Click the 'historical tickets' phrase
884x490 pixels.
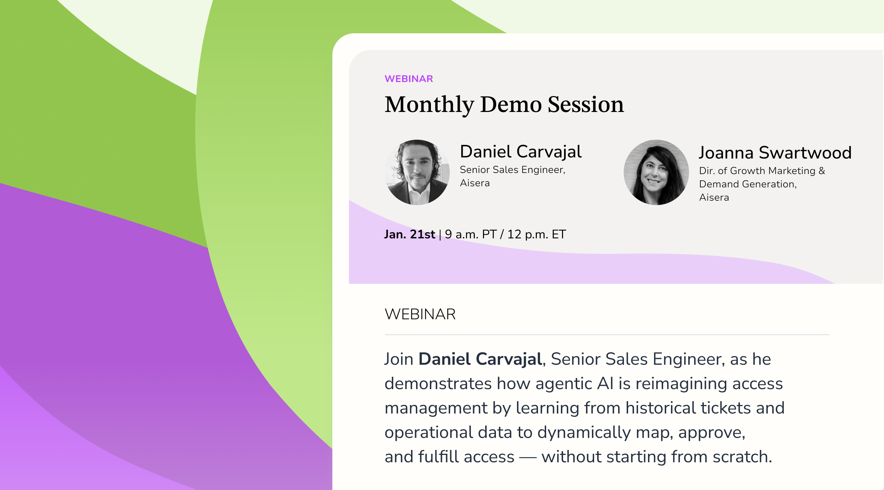pos(688,408)
